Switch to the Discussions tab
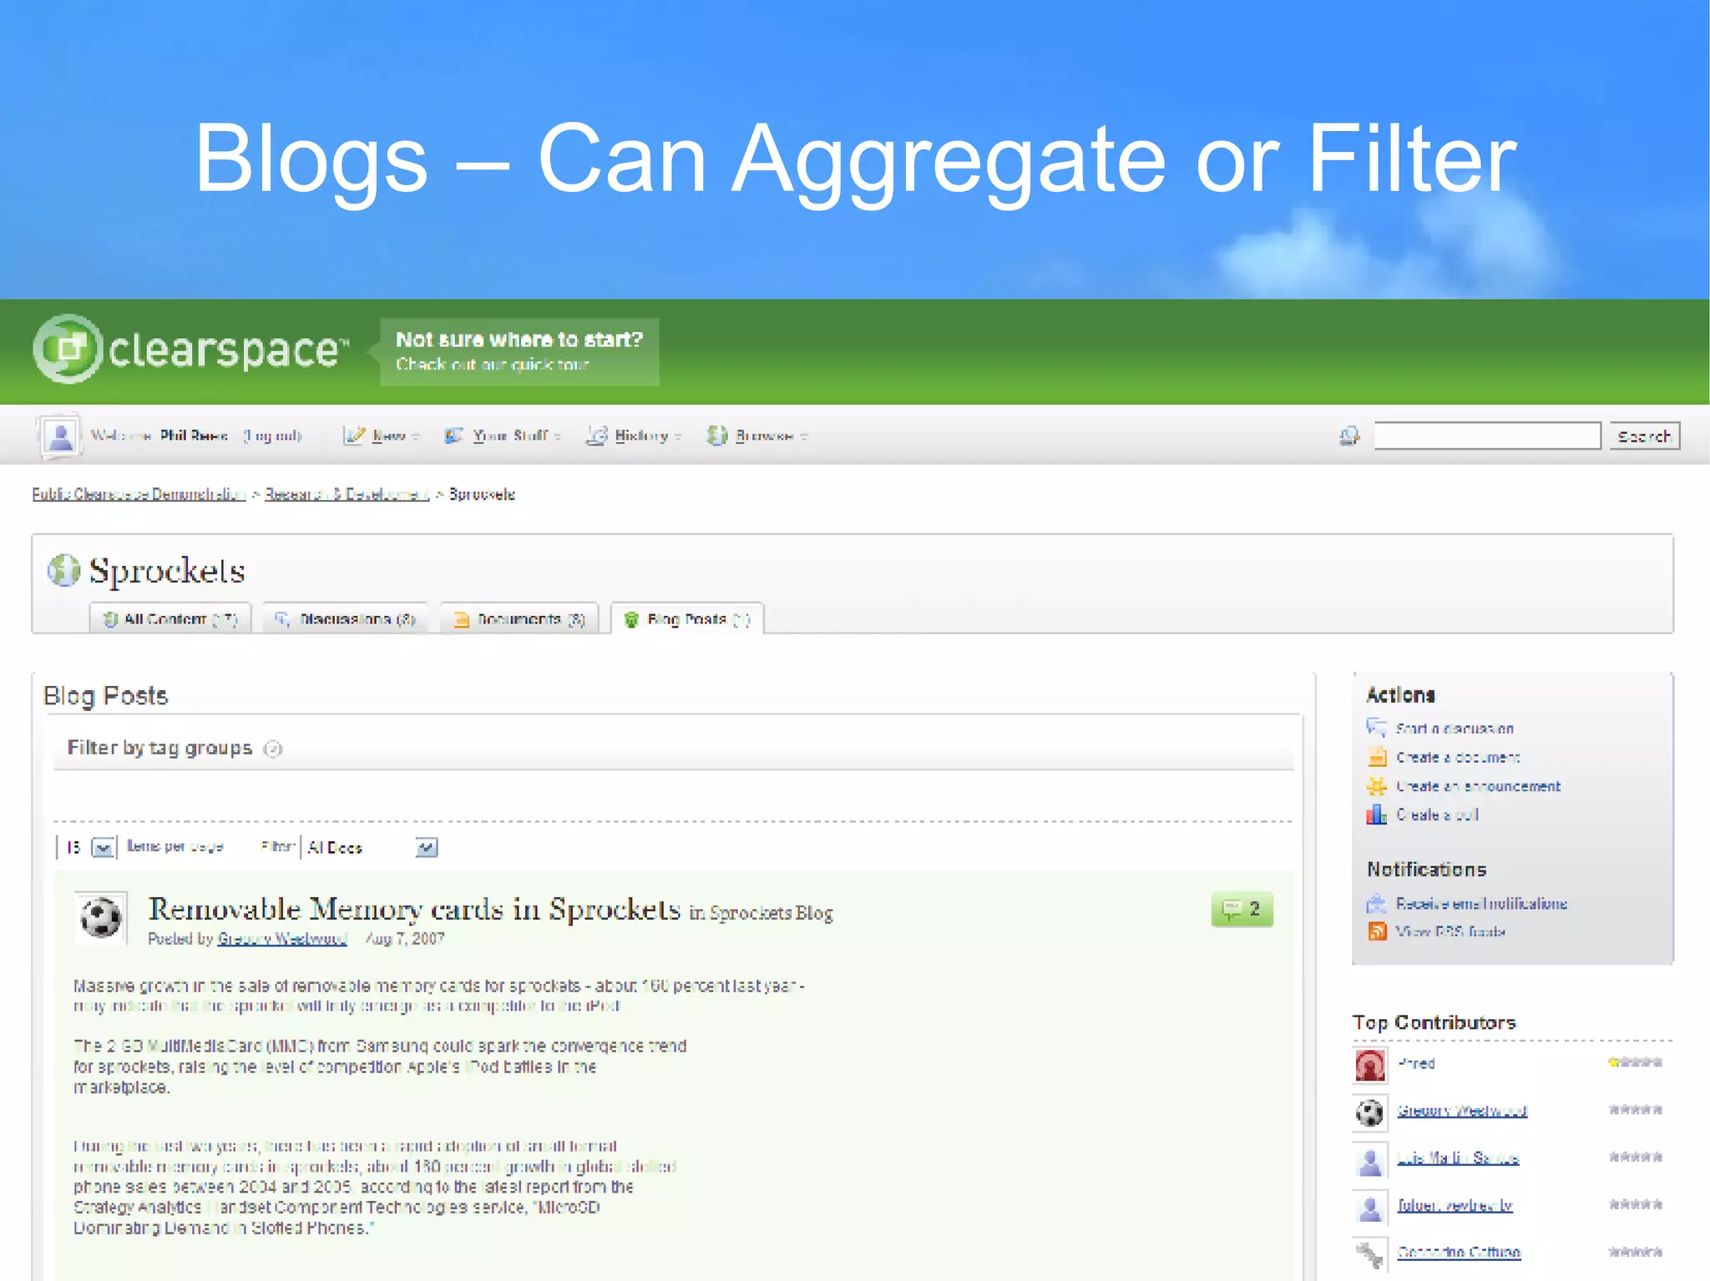The width and height of the screenshot is (1710, 1281). tap(346, 619)
